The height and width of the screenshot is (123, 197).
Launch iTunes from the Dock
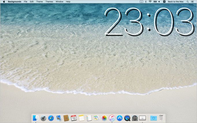tap(112, 118)
